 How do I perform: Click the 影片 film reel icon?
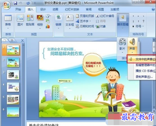click(122, 42)
